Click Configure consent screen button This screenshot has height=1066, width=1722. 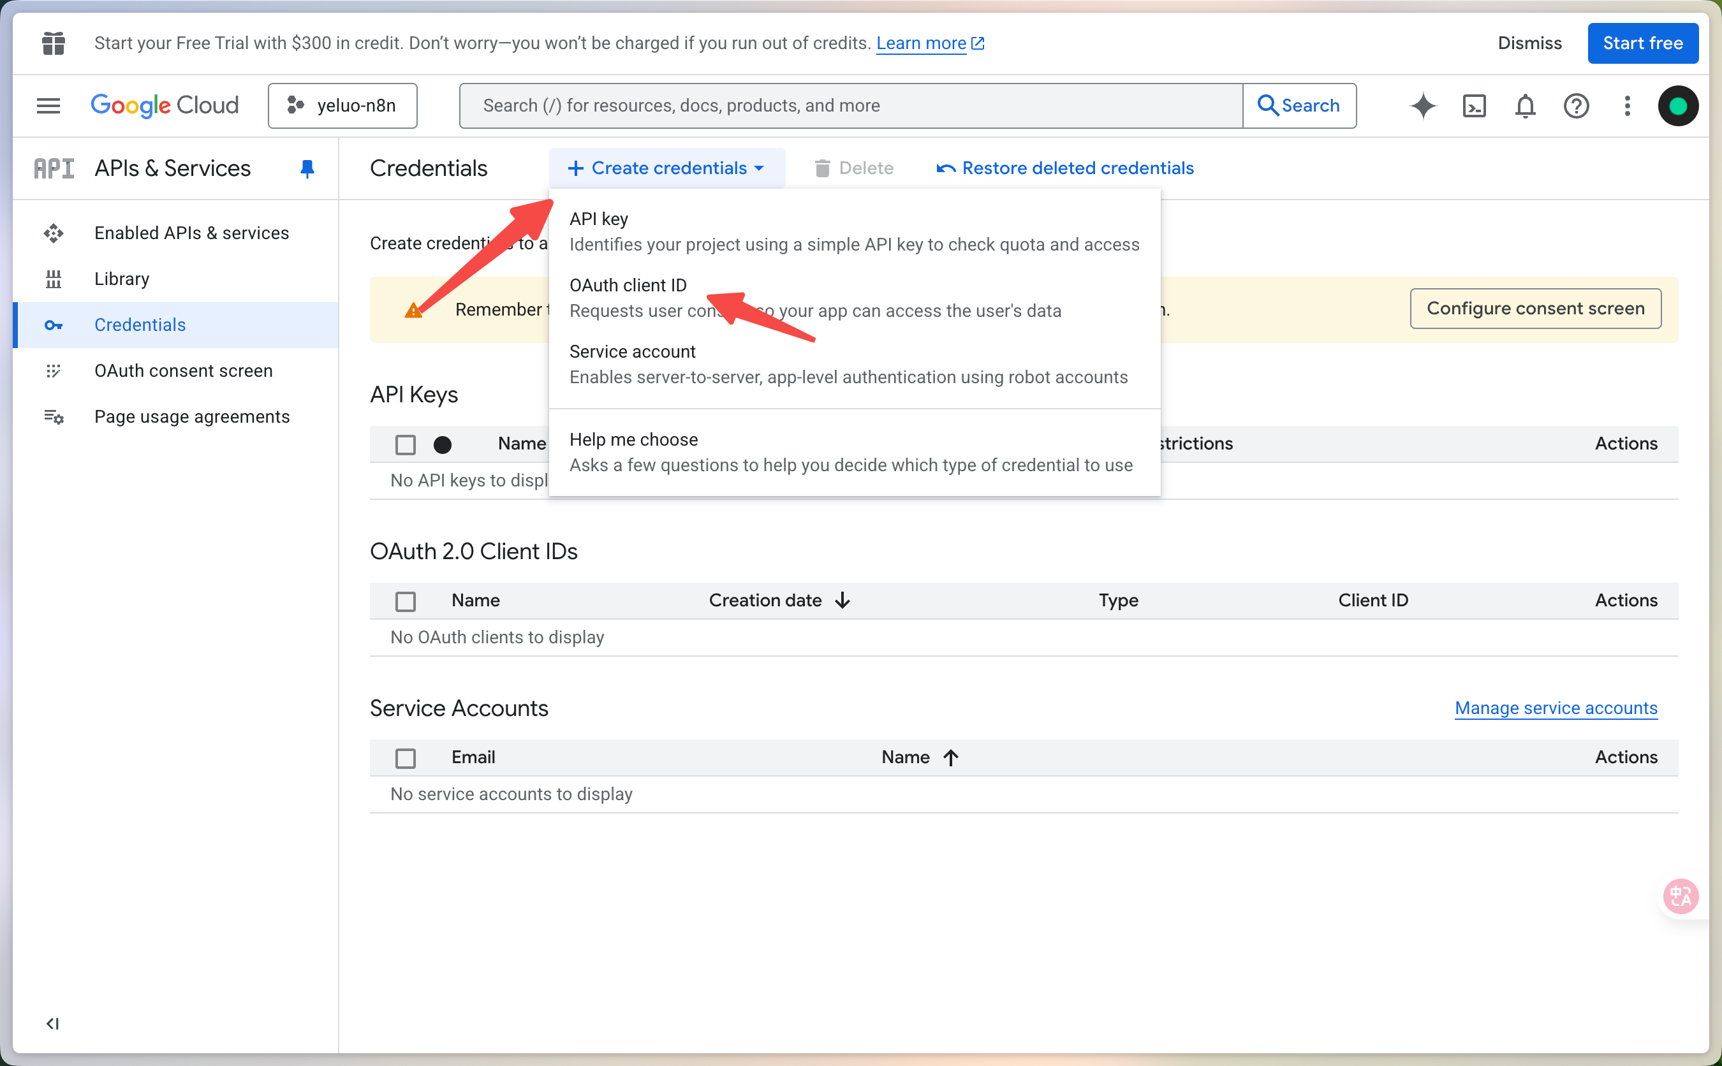1535,309
